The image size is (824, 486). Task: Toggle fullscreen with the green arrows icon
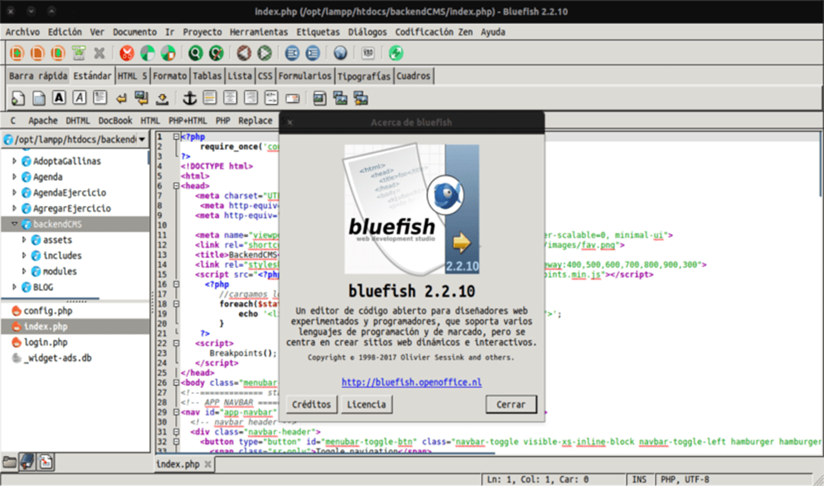pos(396,53)
